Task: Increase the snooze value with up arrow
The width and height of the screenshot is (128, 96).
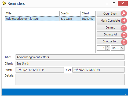Action: point(108,47)
